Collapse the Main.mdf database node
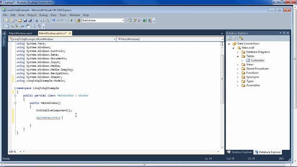 point(233,48)
